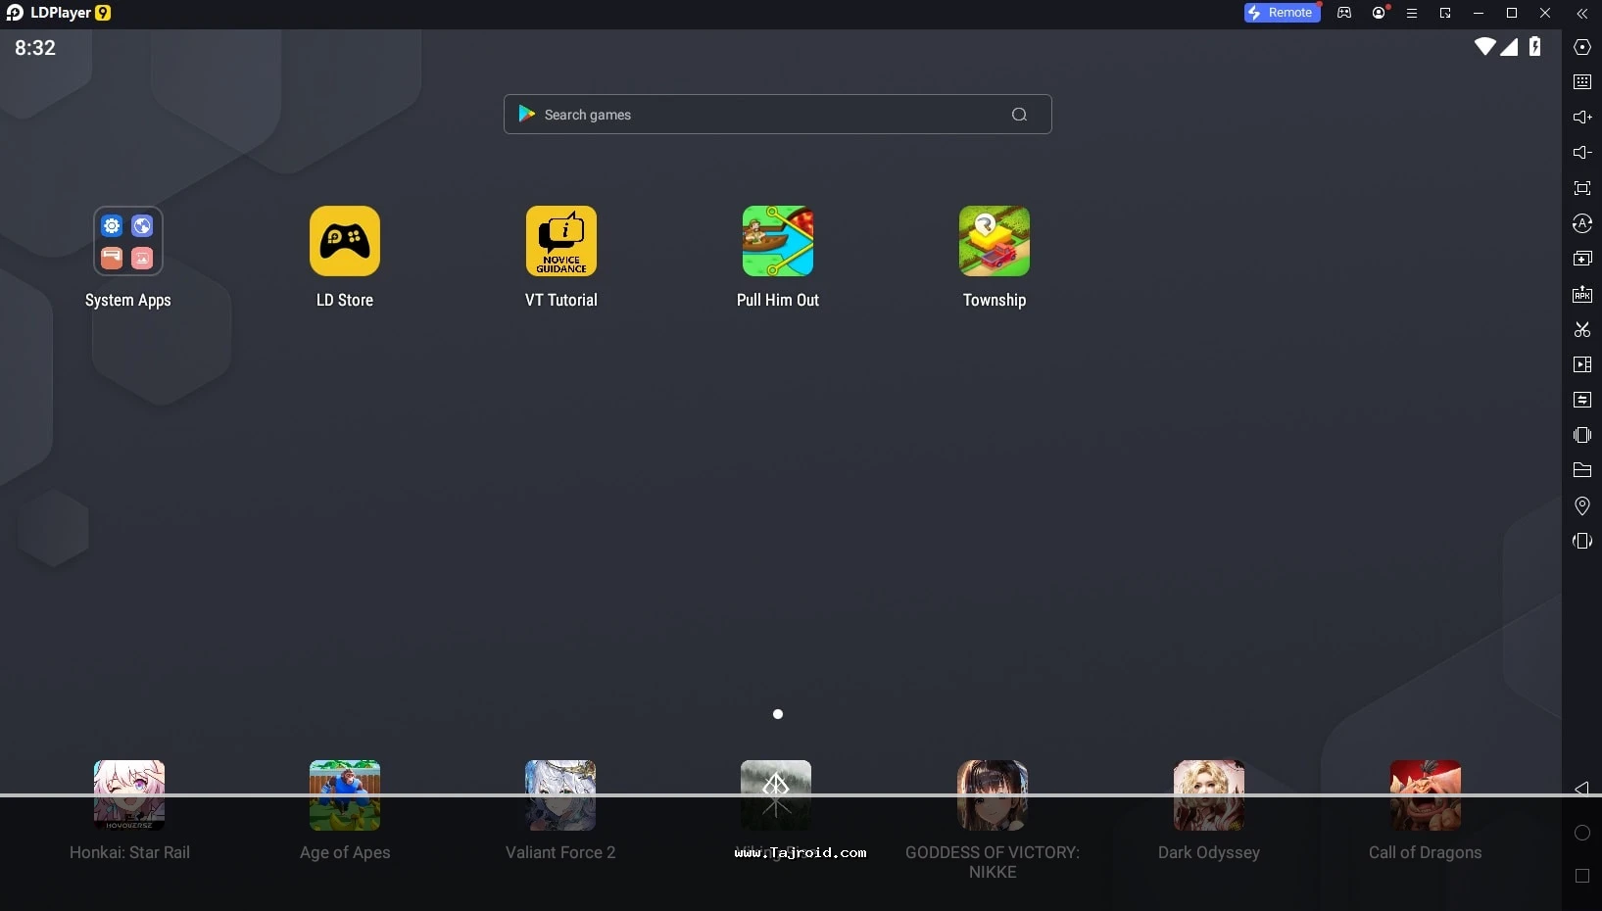Turn volume down in the sidebar
This screenshot has width=1602, height=911.
[x=1581, y=153]
